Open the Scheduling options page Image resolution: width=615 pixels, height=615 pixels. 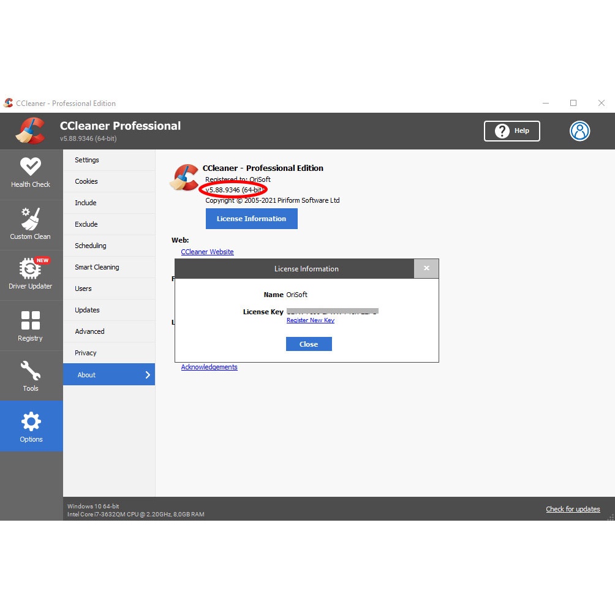click(x=109, y=246)
